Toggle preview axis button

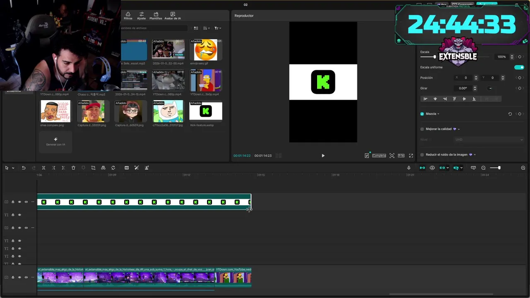[456, 168]
